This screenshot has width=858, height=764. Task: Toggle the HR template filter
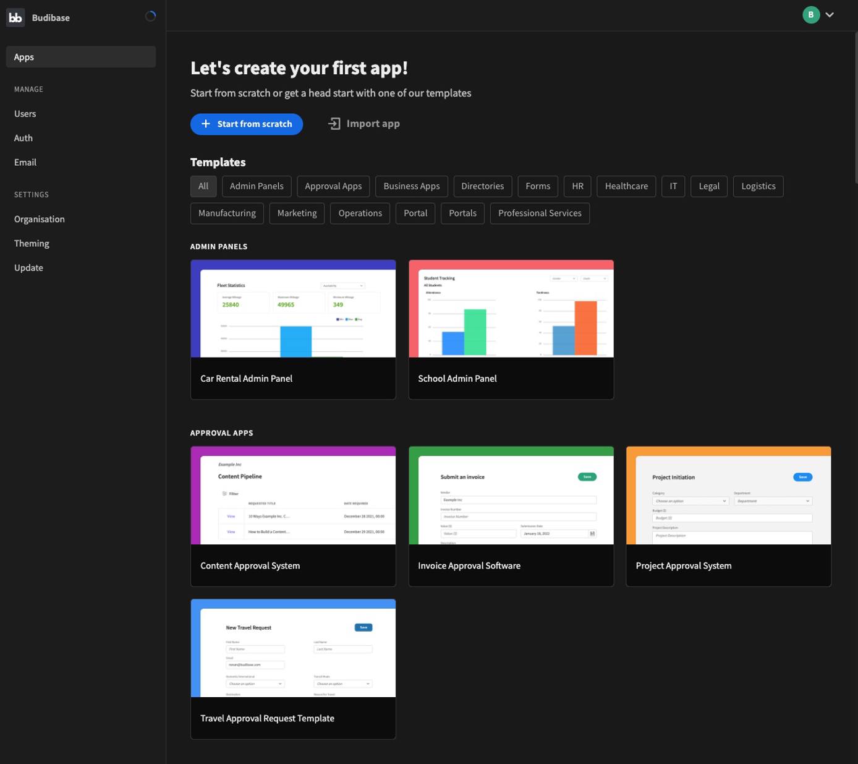pos(577,186)
